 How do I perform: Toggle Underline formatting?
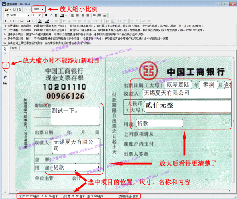coord(56,15)
